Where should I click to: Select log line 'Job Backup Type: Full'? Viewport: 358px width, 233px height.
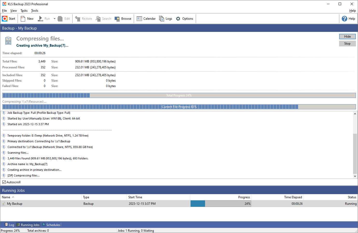pos(39,113)
